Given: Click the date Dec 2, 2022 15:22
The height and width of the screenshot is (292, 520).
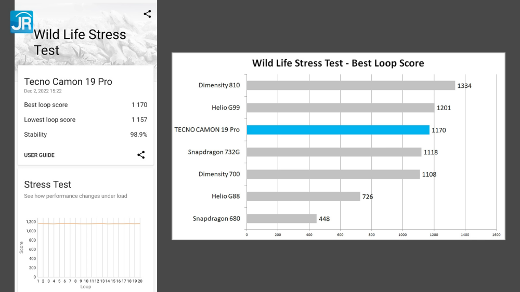Looking at the screenshot, I should [x=43, y=91].
